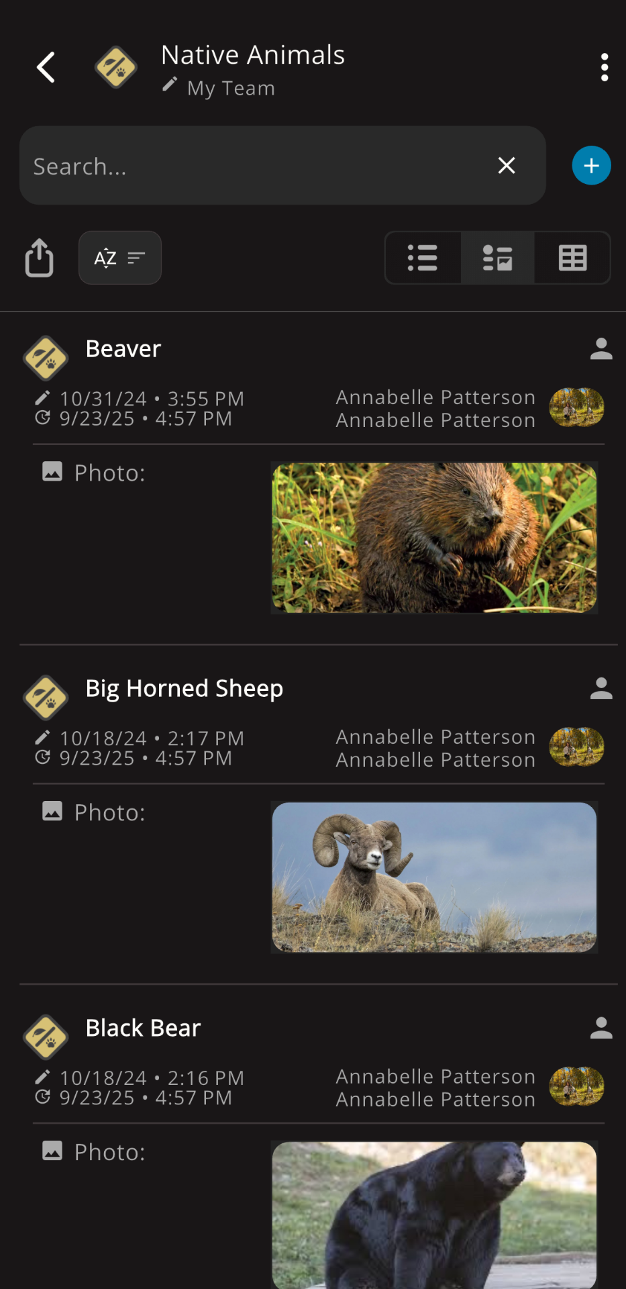
Task: Tap the share export icon
Action: [x=40, y=258]
